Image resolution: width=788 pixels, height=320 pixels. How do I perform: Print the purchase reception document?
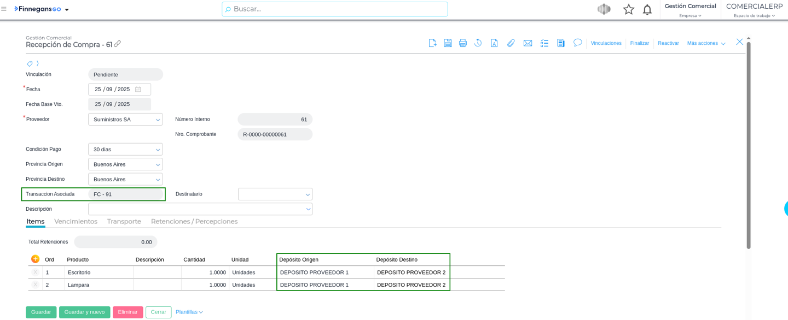463,43
